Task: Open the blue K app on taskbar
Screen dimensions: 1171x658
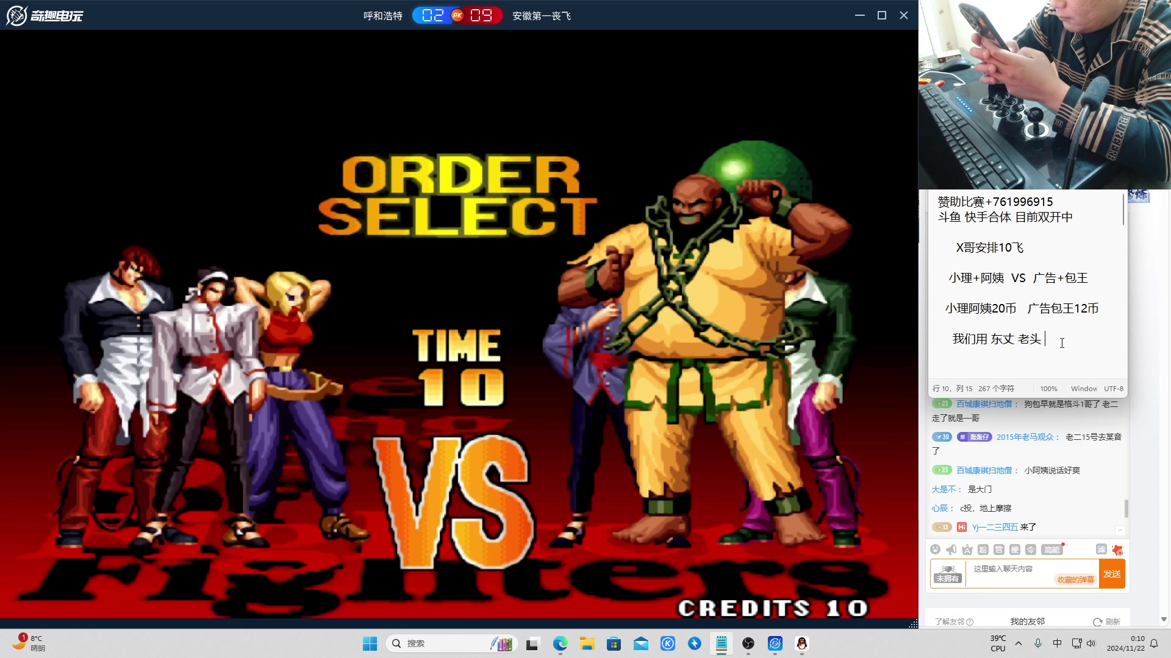Action: (668, 643)
